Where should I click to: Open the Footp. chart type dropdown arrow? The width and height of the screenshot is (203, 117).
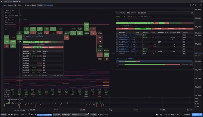(x=15, y=5)
